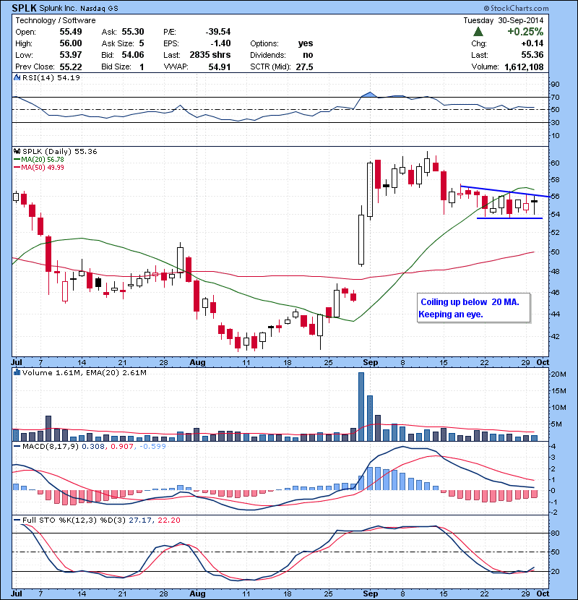Screen dimensions: 578x600
Task: Click the Ask price 55.30
Action: [133, 32]
